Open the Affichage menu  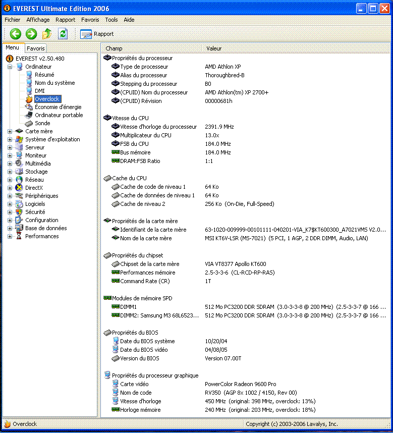pyautogui.click(x=38, y=20)
